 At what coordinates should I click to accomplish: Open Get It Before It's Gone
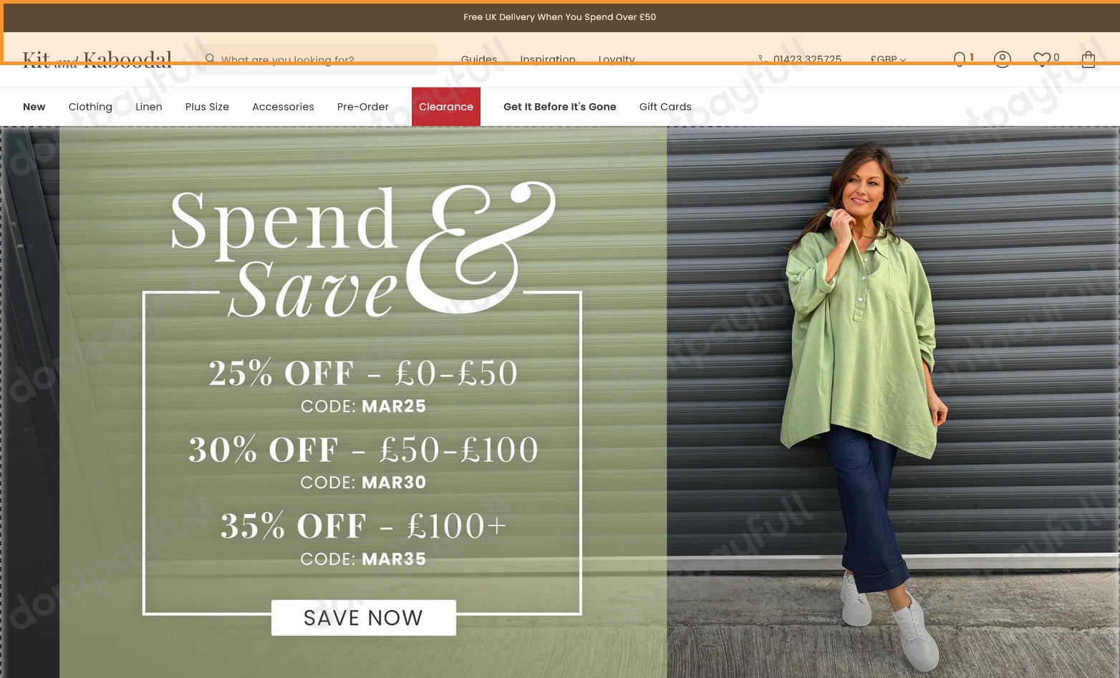click(x=560, y=107)
